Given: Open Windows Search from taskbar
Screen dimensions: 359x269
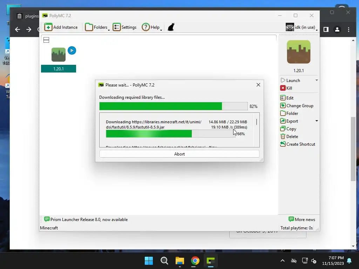Looking at the screenshot, I should coord(164,261).
